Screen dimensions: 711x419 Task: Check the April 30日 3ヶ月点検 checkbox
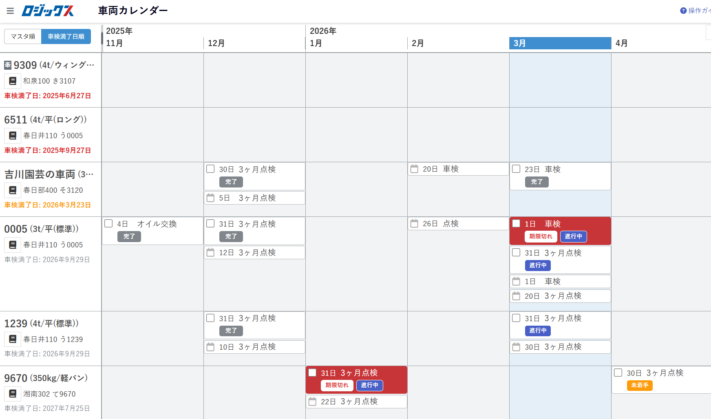[618, 373]
